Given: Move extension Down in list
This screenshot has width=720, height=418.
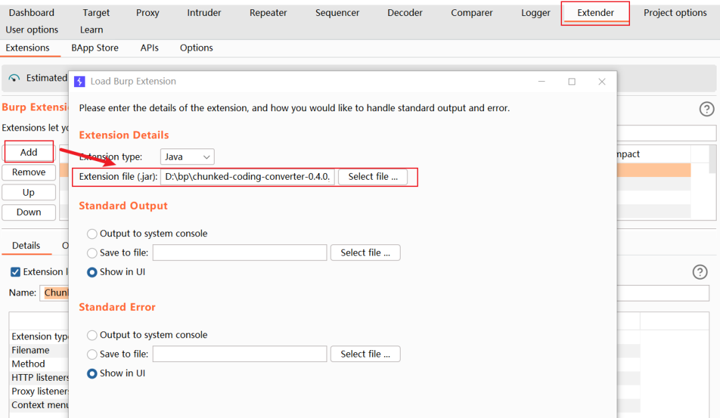Looking at the screenshot, I should (29, 212).
